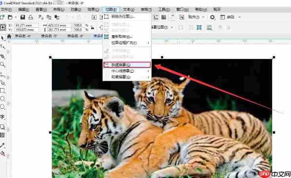Click the width field 423.333 mm

[59, 25]
